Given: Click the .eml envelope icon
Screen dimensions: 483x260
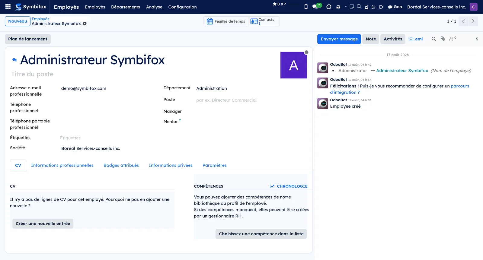Looking at the screenshot, I should (x=416, y=39).
